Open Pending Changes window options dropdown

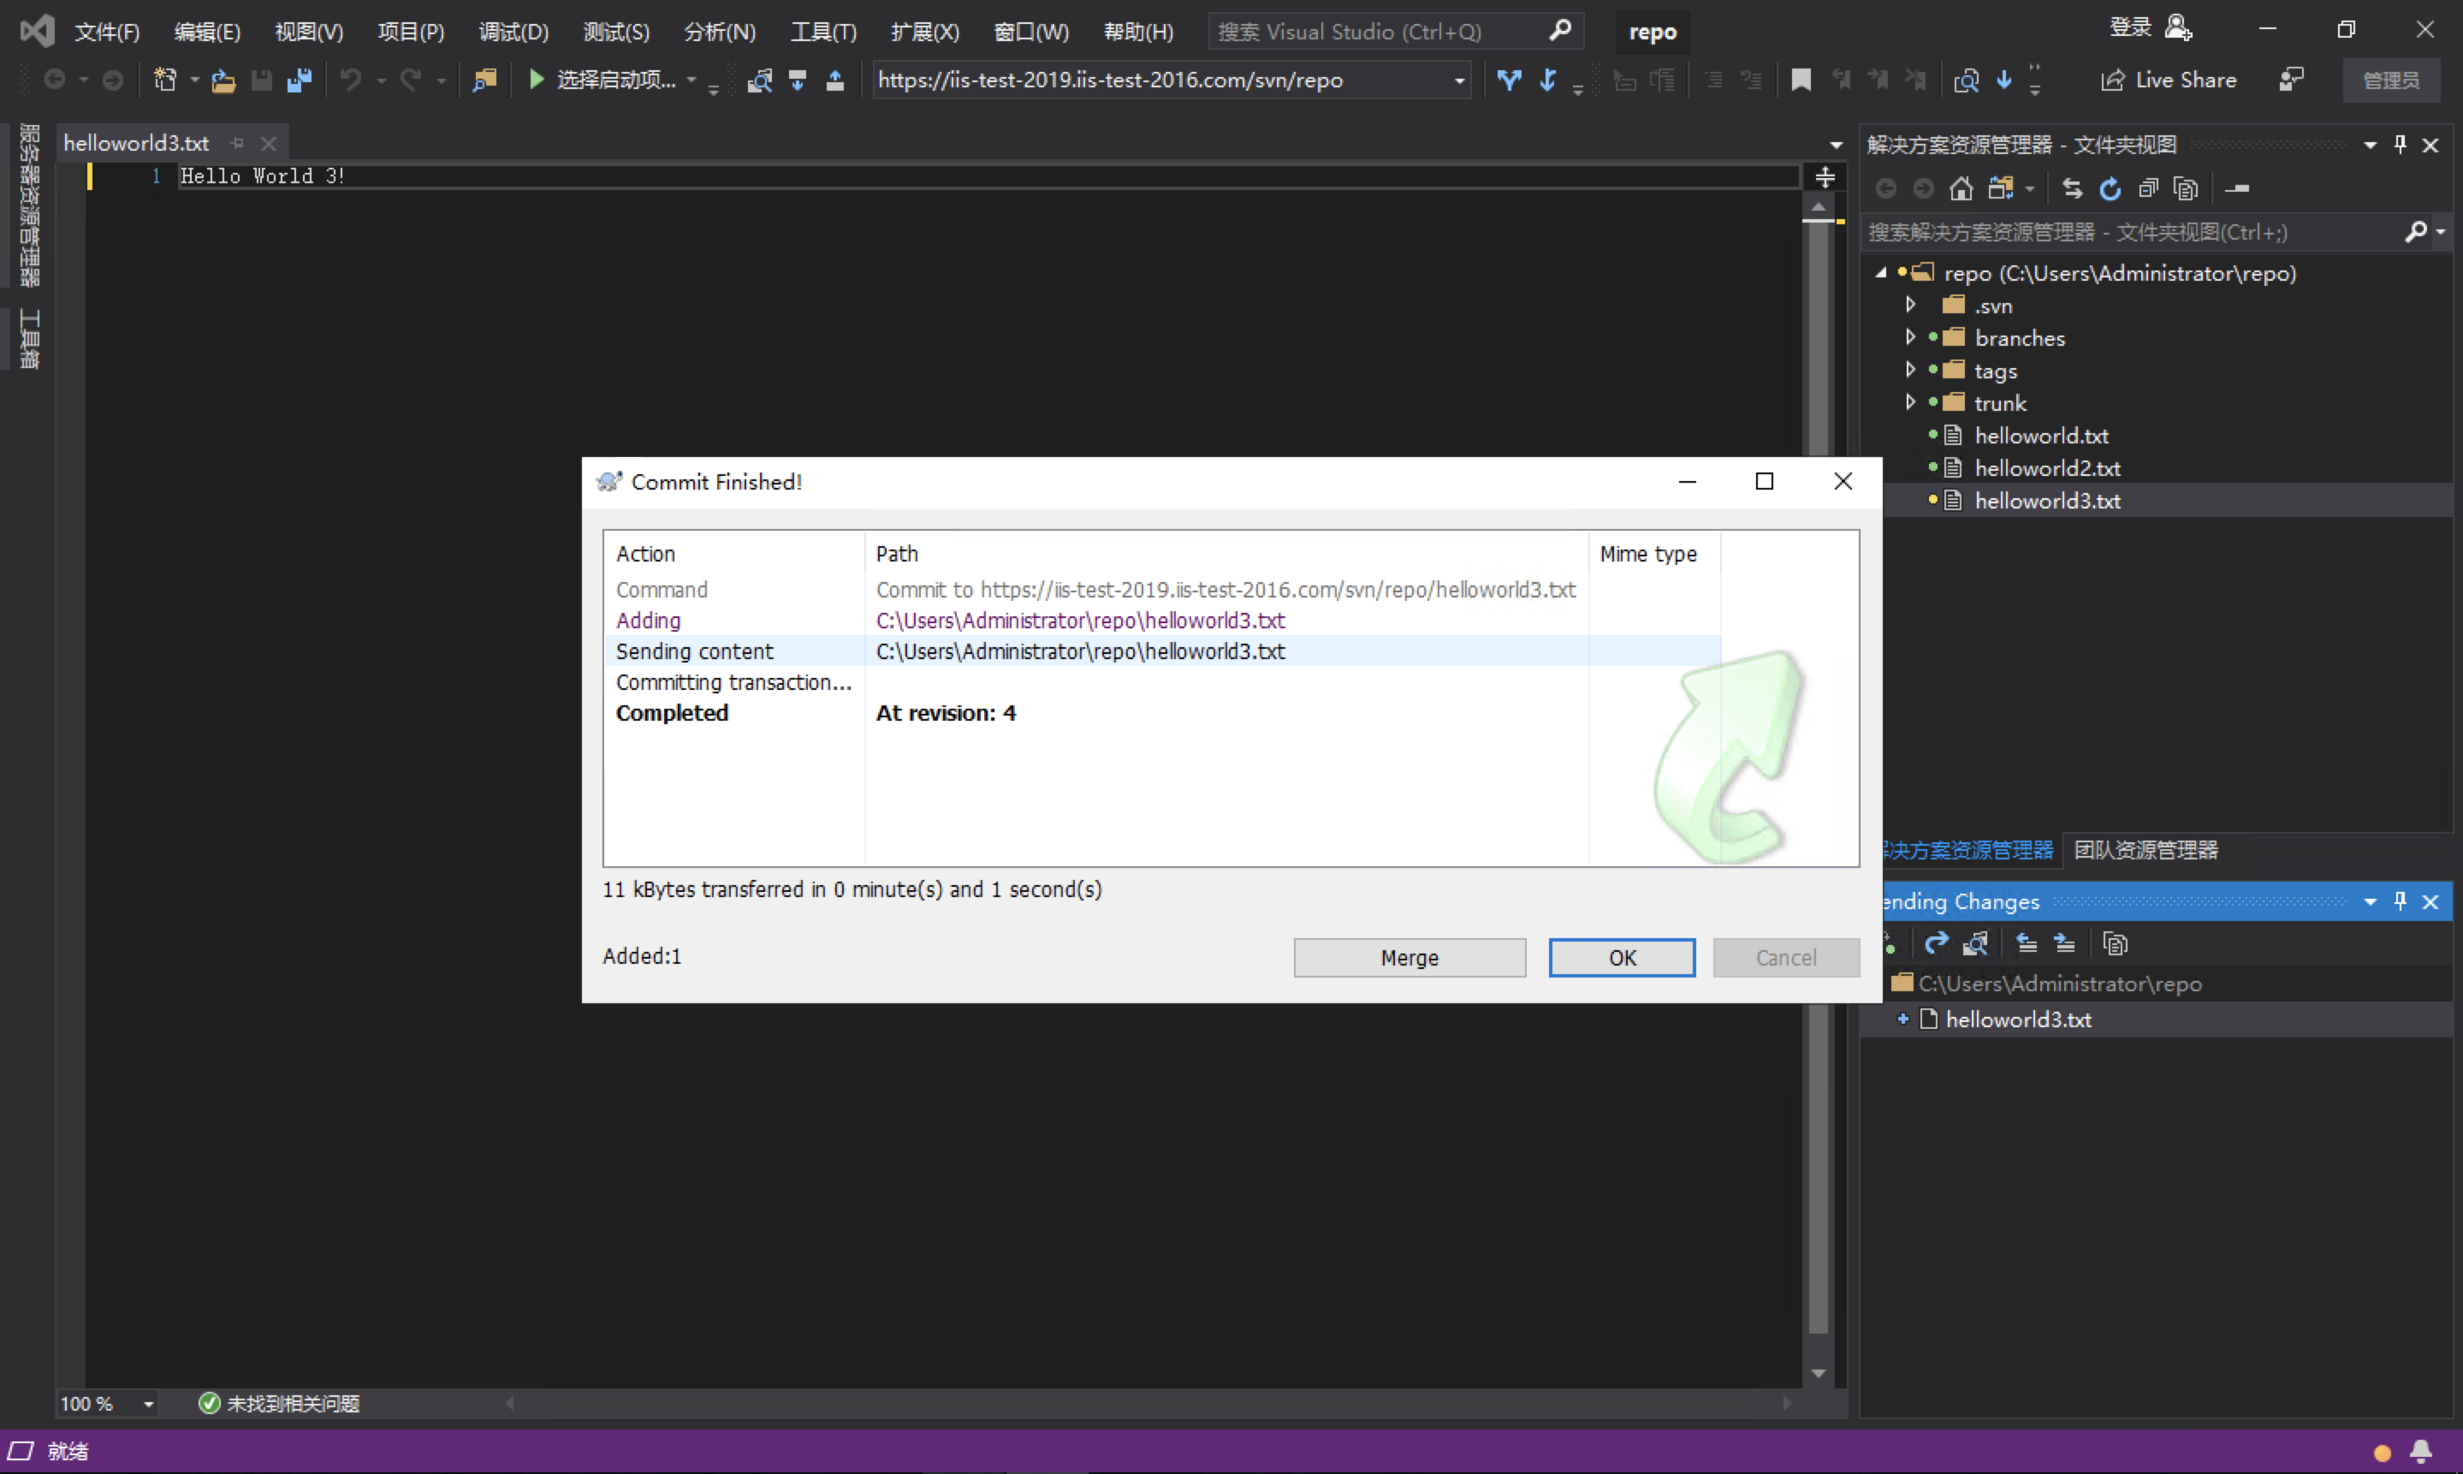(2370, 900)
